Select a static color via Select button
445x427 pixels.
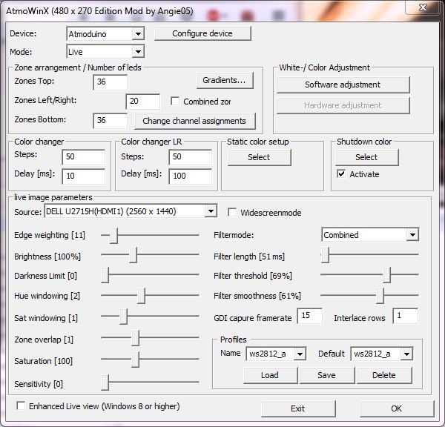(x=259, y=157)
